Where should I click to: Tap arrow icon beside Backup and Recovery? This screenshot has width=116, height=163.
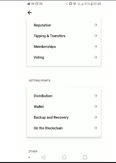click(95, 117)
